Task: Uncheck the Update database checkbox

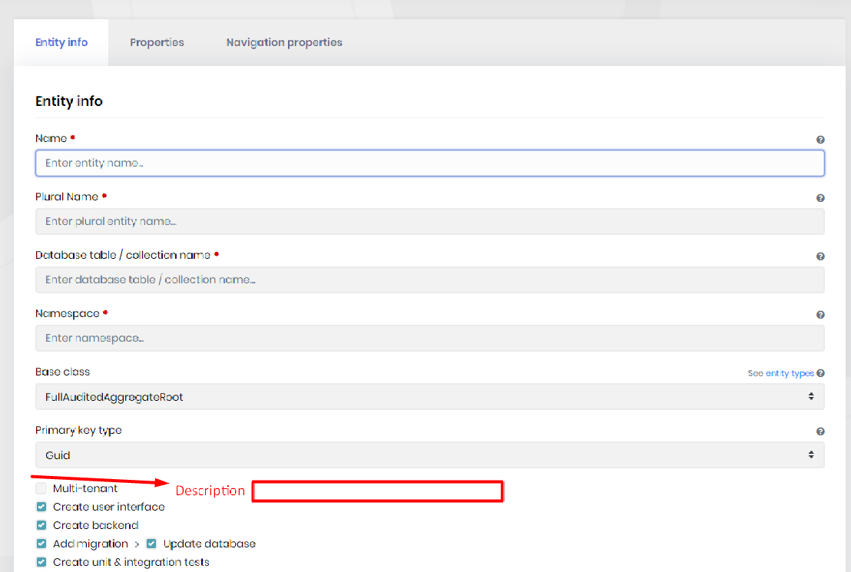Action: [151, 544]
